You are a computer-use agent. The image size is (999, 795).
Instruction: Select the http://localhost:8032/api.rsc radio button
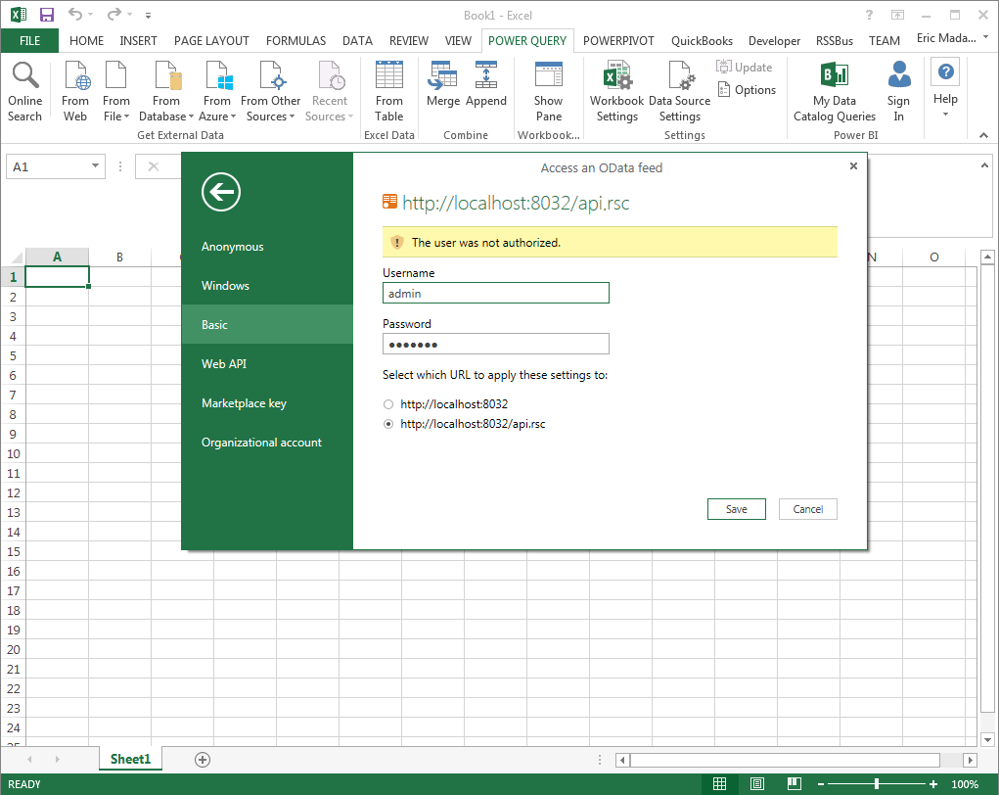click(388, 423)
